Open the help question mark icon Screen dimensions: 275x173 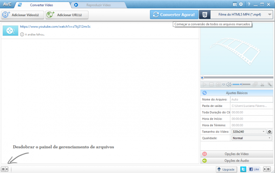[249, 4]
